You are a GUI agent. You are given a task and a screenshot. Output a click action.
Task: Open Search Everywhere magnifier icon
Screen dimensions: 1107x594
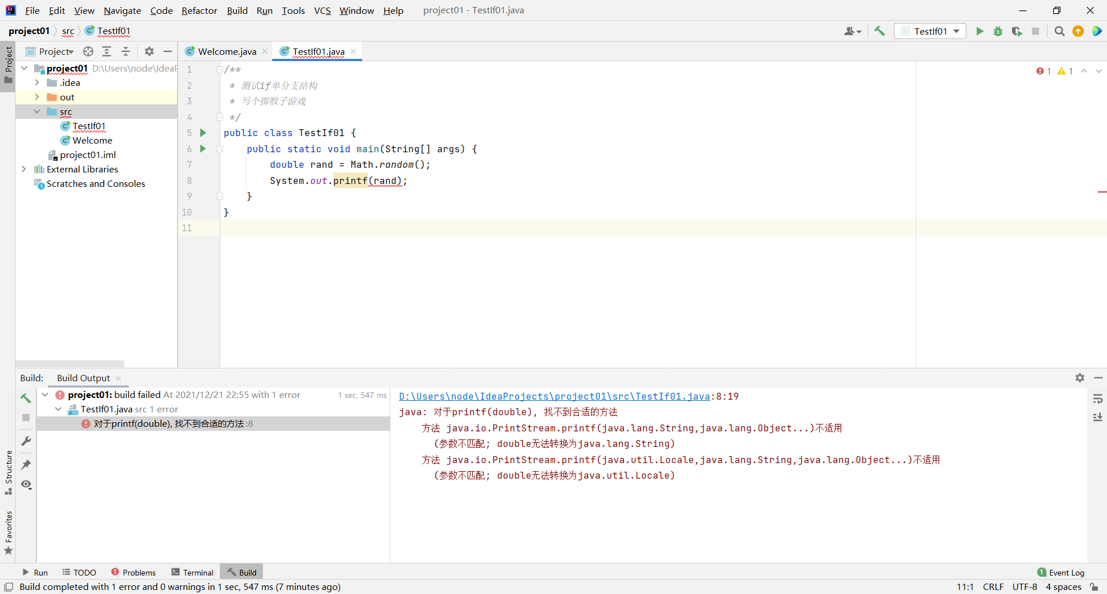pos(1059,31)
